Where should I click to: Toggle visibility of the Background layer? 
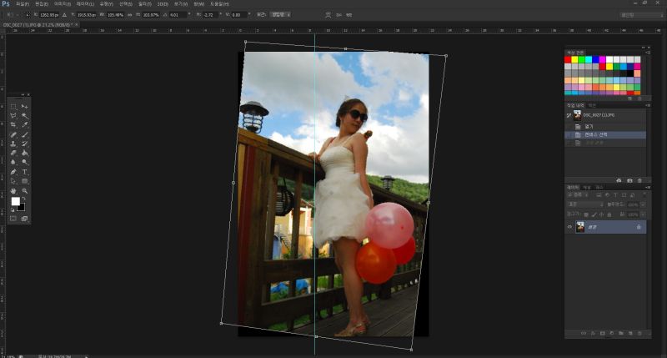(x=569, y=227)
